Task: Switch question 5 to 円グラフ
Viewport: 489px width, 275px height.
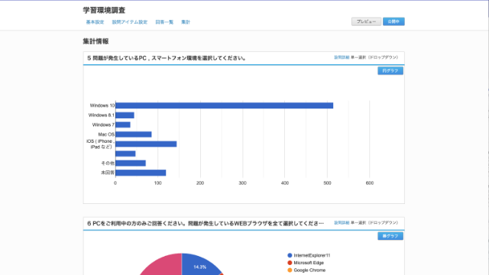Action: coord(390,71)
